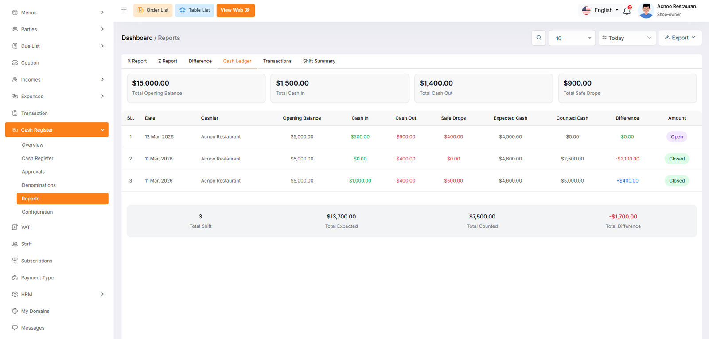Click the Coupon icon in sidebar
709x339 pixels.
[15, 63]
